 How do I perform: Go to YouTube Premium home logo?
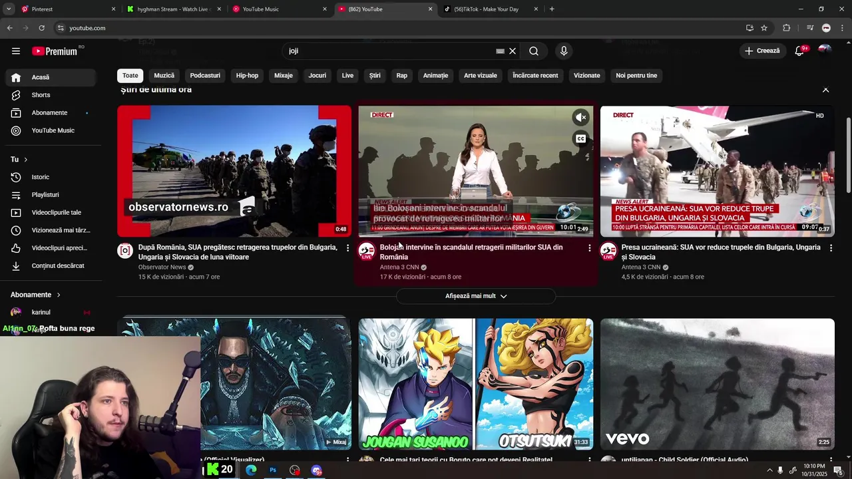pyautogui.click(x=55, y=51)
